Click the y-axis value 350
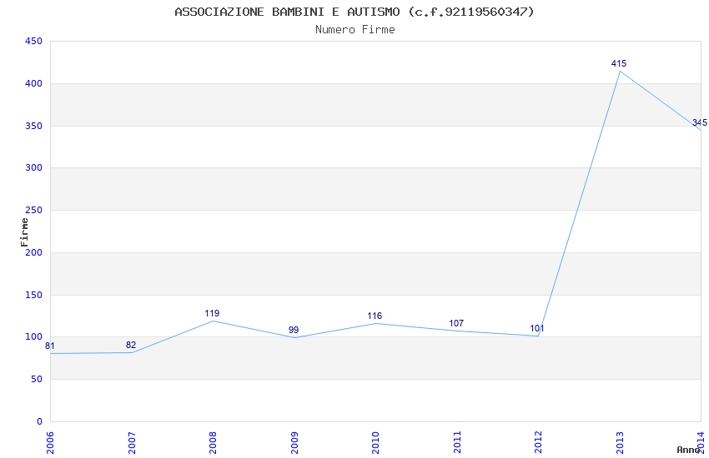This screenshot has width=709, height=458. tap(33, 126)
